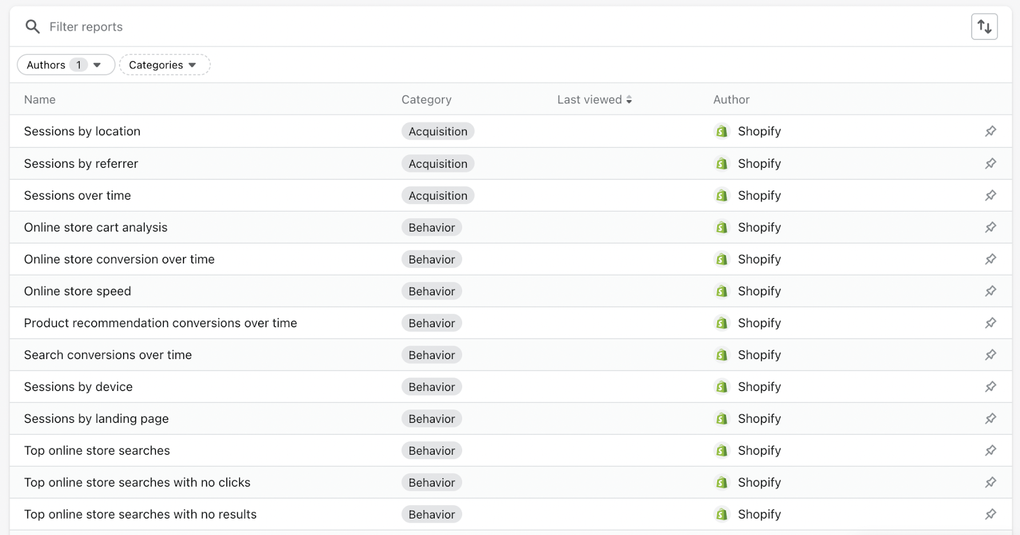Pin the Online store speed report
This screenshot has width=1020, height=535.
tap(990, 291)
